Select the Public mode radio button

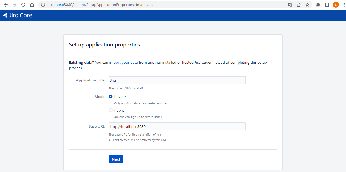[x=111, y=110]
